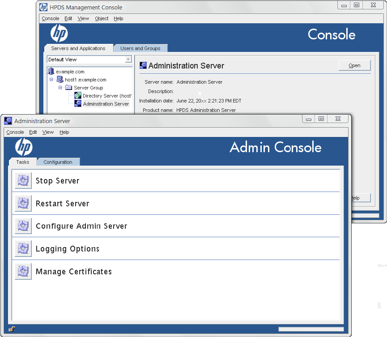
Task: Switch to the Configuration tab
Action: click(58, 162)
